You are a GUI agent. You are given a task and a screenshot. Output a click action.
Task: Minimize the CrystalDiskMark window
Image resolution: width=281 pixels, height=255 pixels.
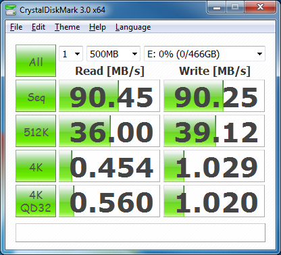tap(217, 7)
